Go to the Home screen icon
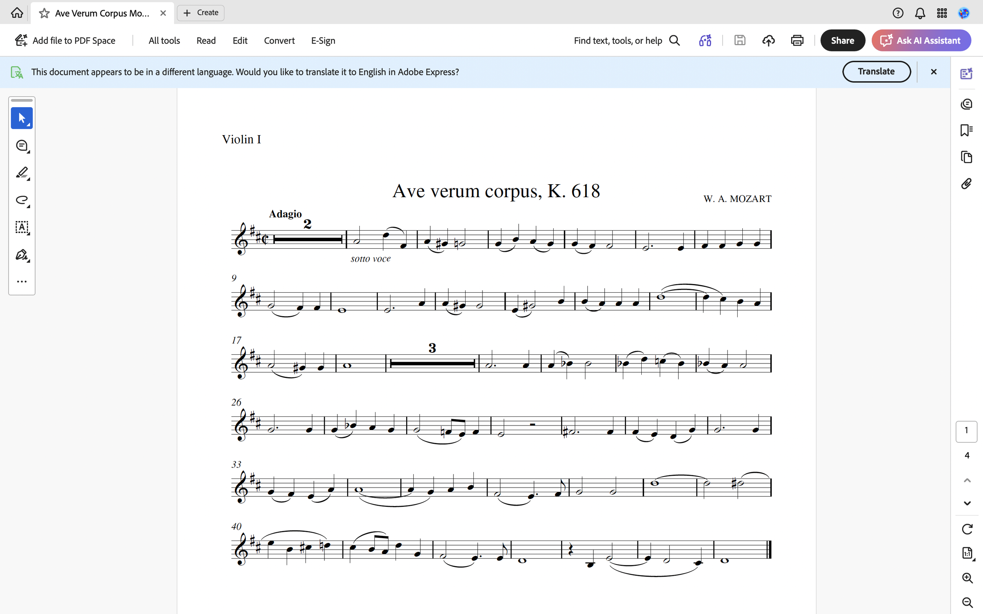 17,13
